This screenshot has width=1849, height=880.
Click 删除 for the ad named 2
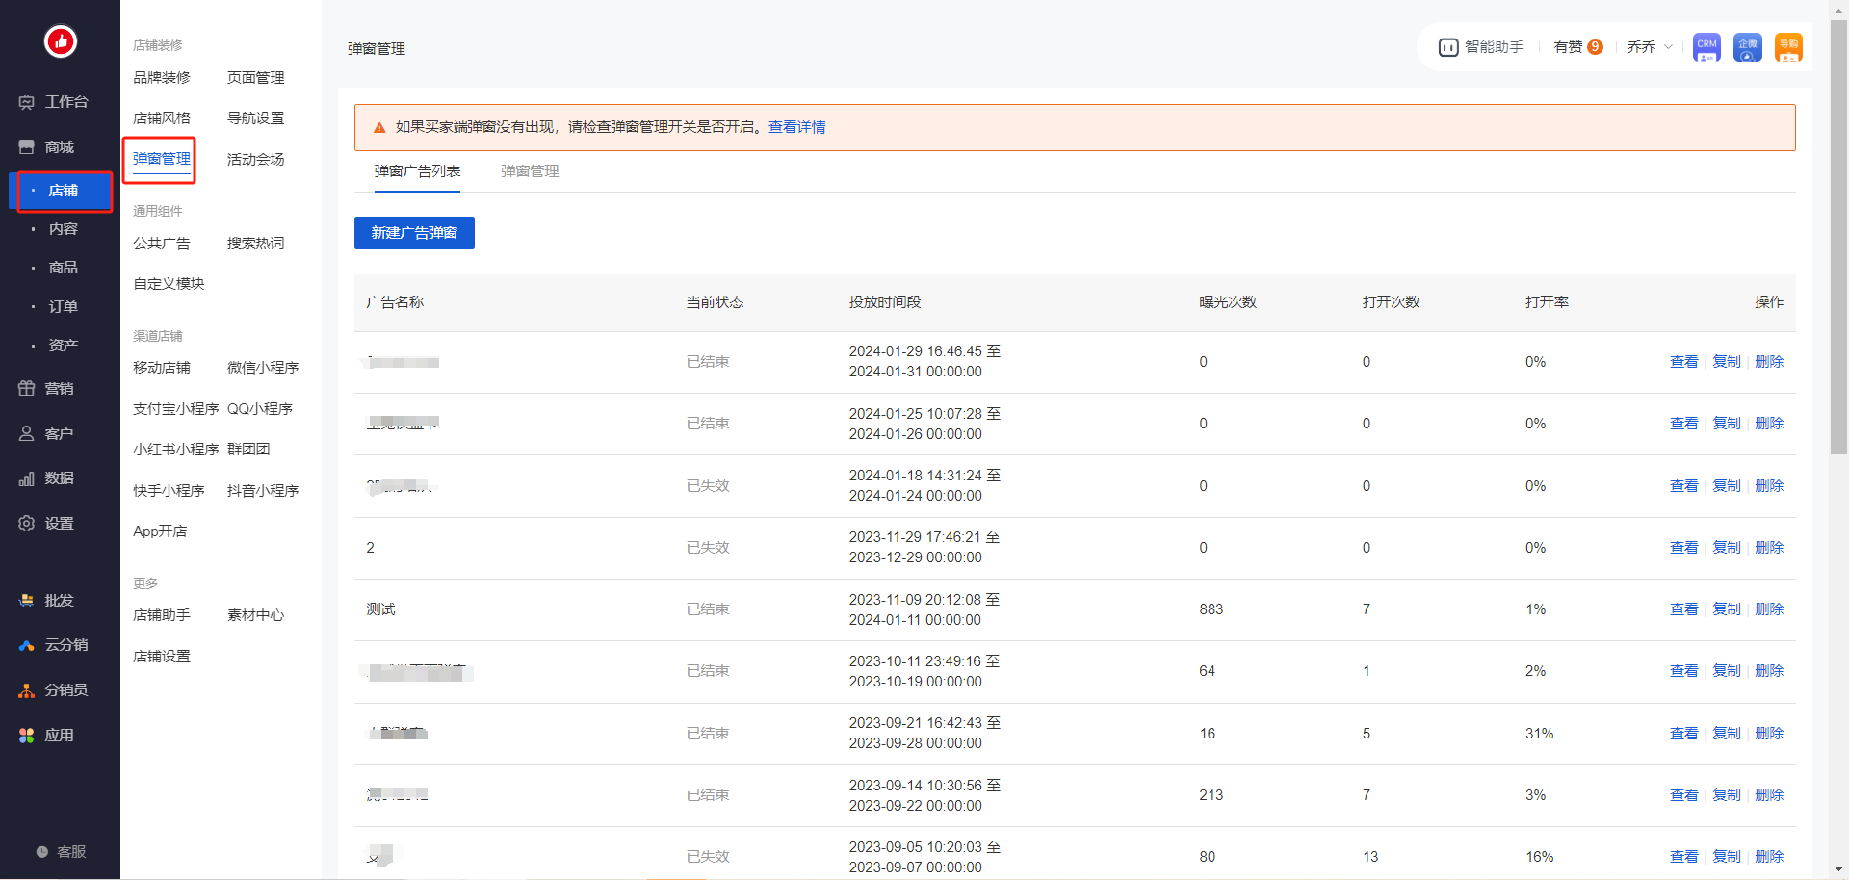point(1769,548)
